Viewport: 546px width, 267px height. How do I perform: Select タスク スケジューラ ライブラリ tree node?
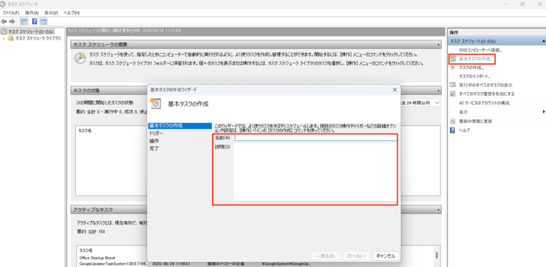point(38,38)
